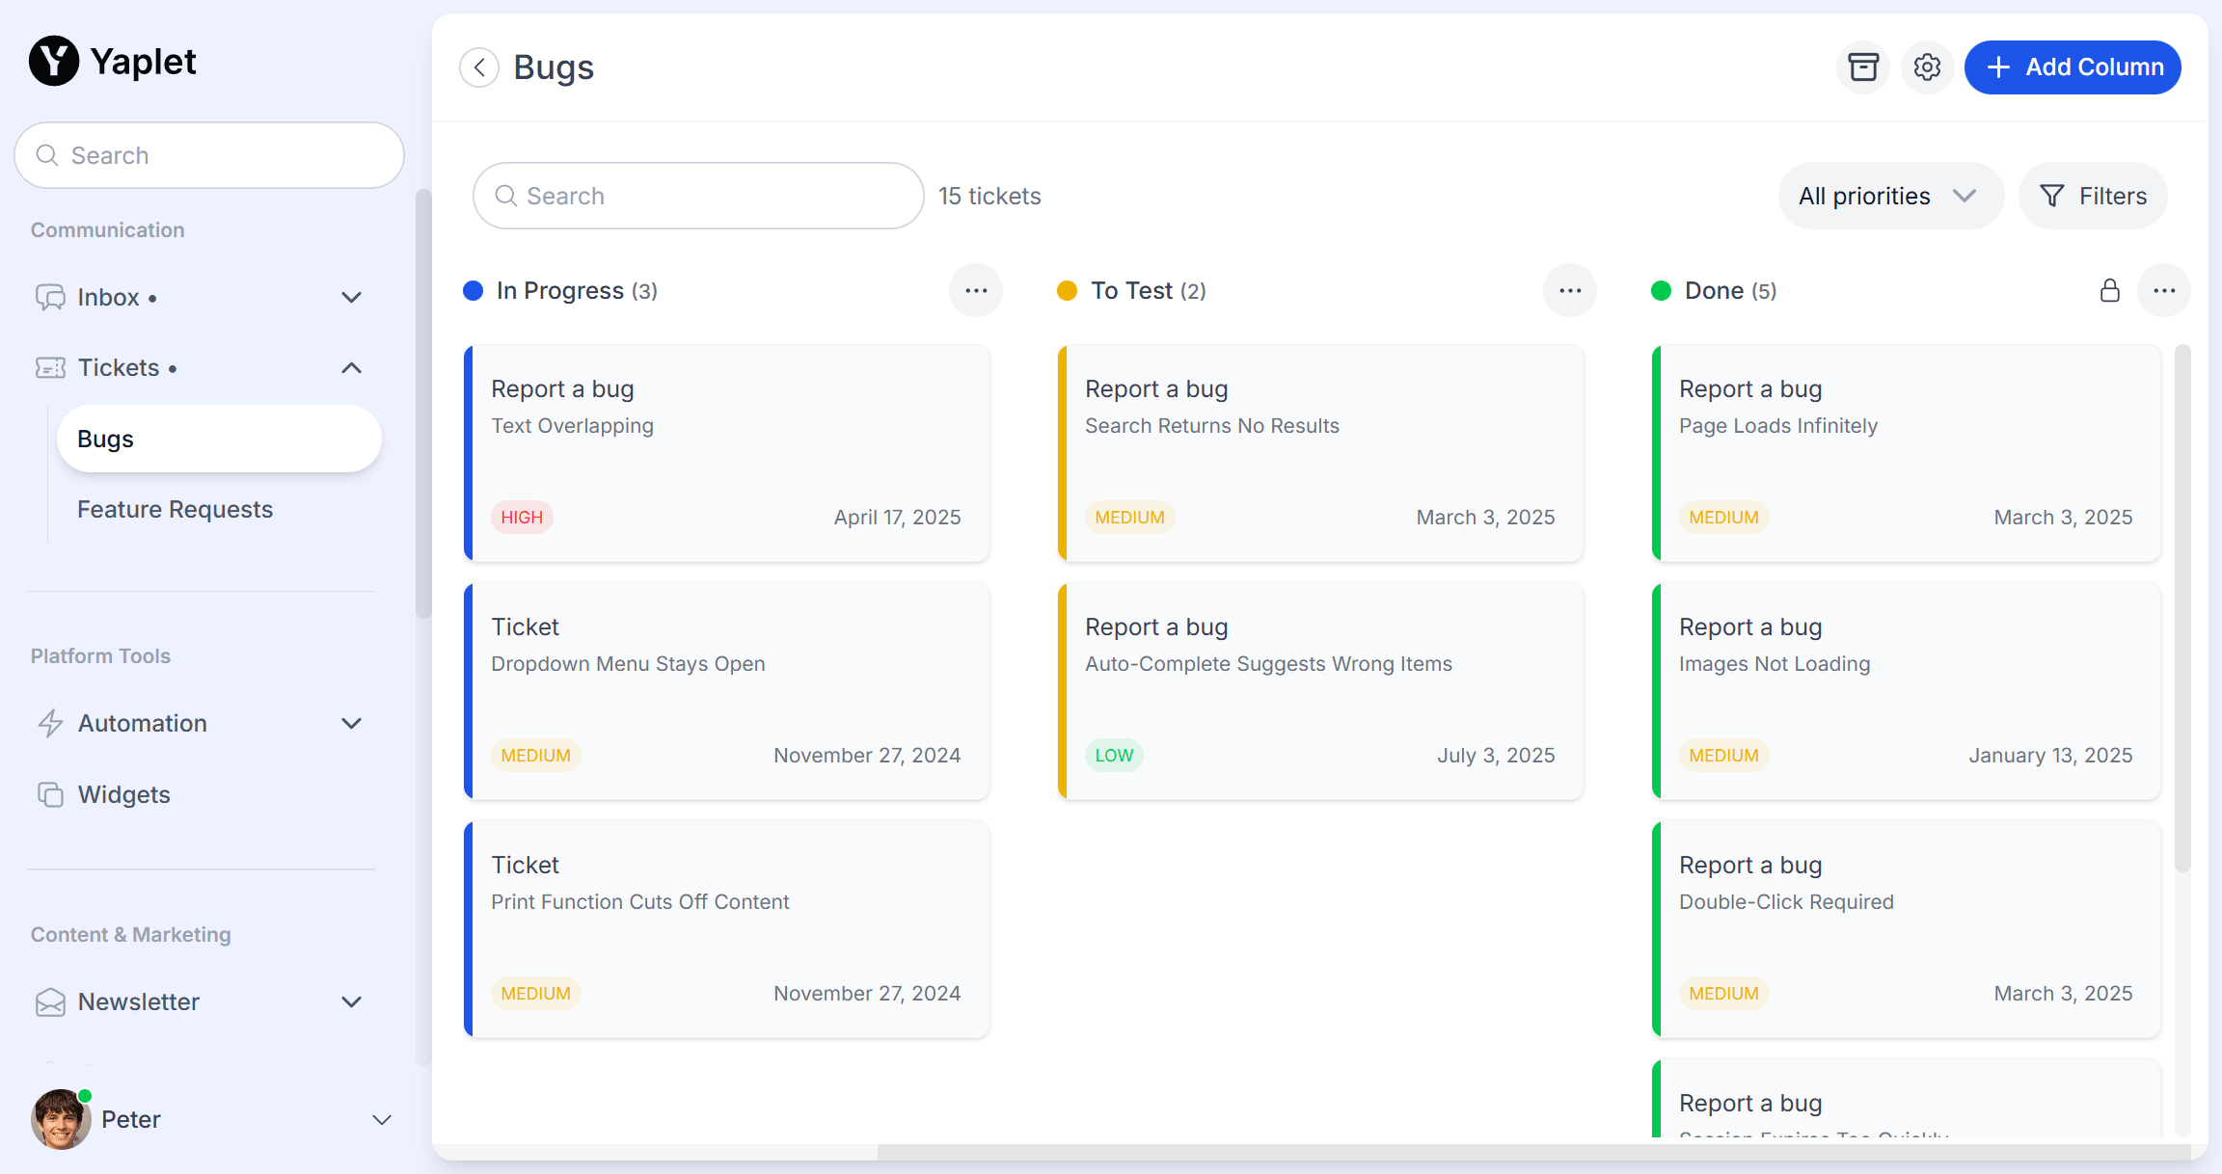Click the lock icon on Done column
The height and width of the screenshot is (1174, 2222).
[x=2109, y=291]
